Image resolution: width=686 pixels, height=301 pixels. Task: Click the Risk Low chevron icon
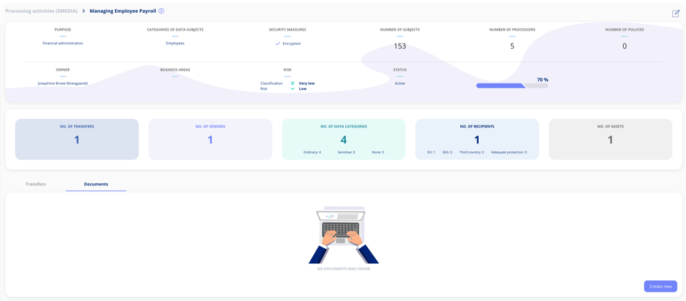pos(293,88)
